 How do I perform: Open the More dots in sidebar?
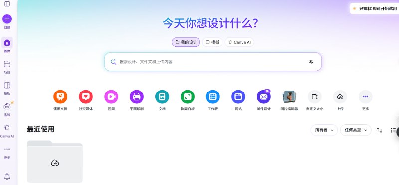click(x=7, y=149)
